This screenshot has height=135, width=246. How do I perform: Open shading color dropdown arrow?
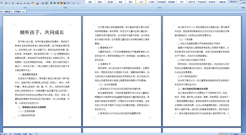pyautogui.click(x=76, y=3)
